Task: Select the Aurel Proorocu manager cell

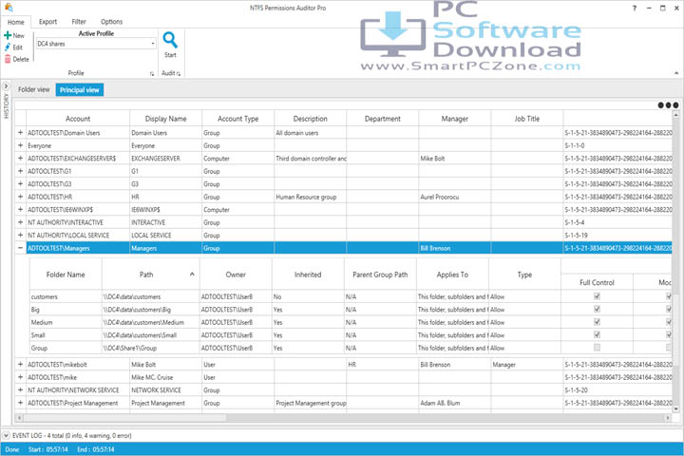Action: (455, 197)
